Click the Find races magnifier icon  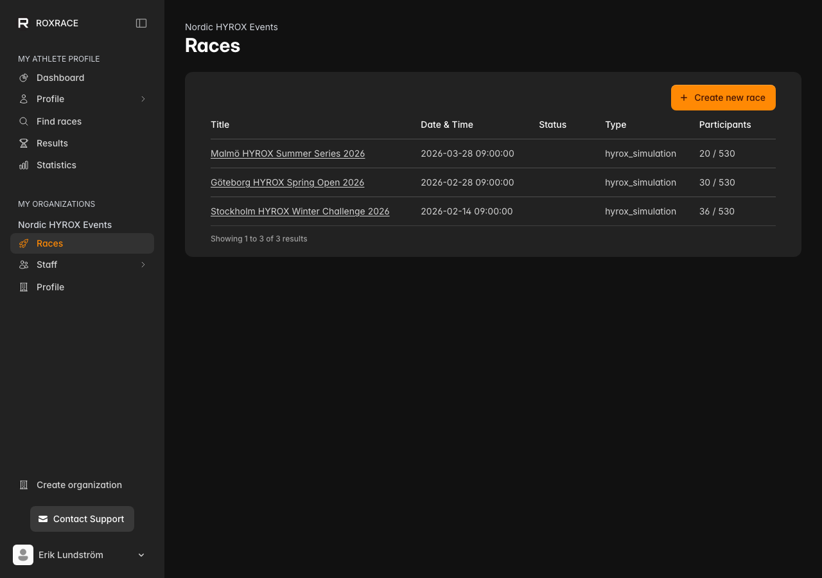pyautogui.click(x=24, y=121)
